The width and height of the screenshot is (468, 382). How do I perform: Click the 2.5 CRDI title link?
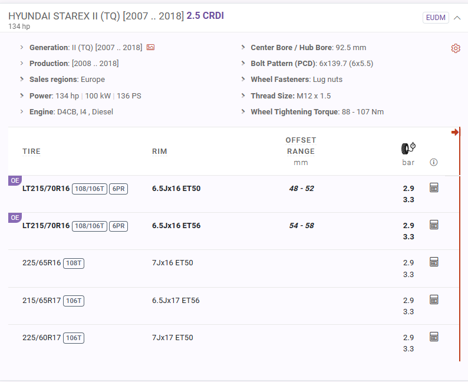coord(205,15)
